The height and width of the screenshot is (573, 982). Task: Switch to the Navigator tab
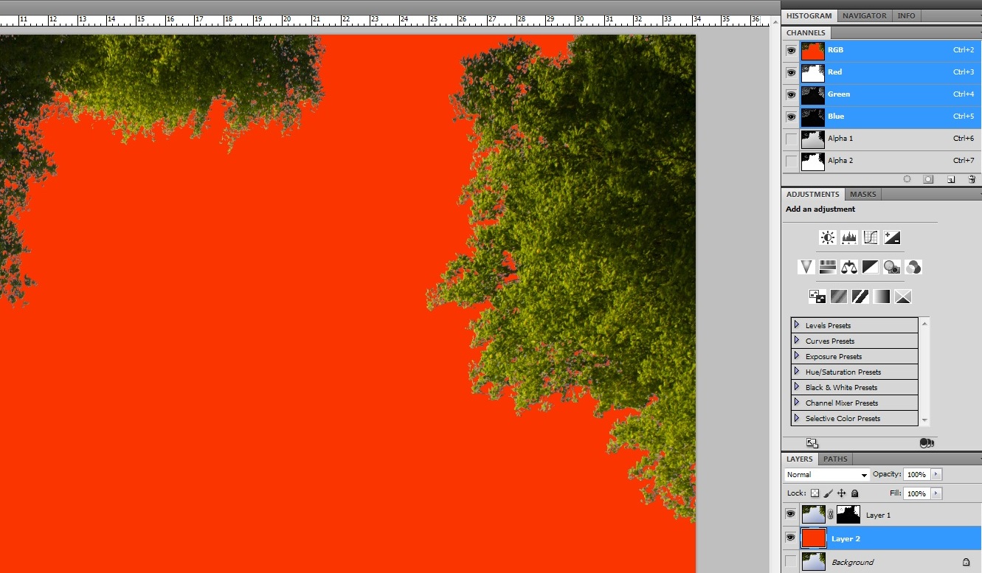pos(865,15)
